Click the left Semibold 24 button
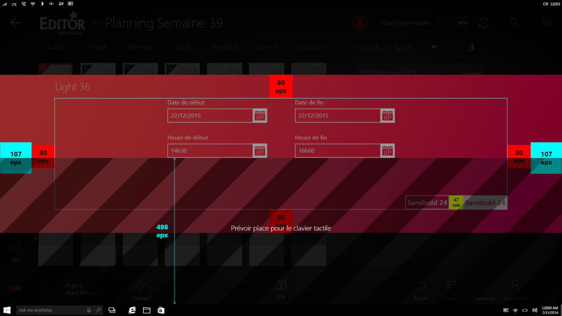 [427, 203]
